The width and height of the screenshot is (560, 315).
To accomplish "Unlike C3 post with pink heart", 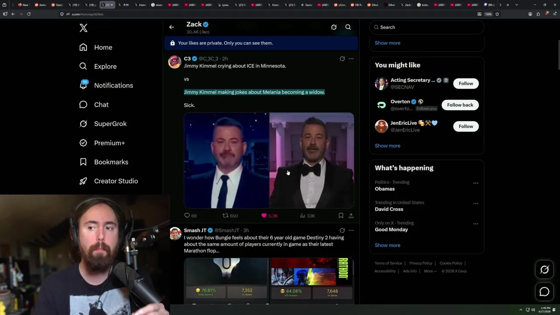I will 269,216.
